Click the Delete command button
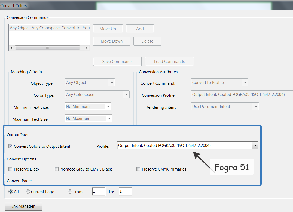This screenshot has width=293, height=212. (x=147, y=41)
